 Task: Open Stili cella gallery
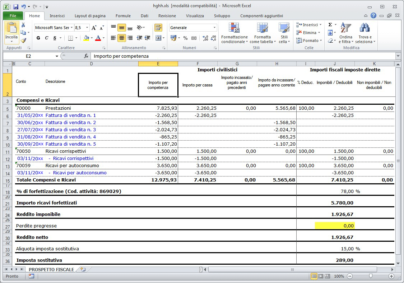284,33
